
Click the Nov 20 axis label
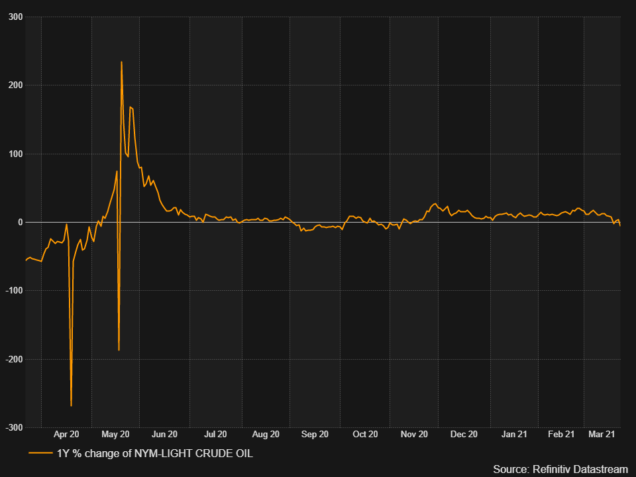[414, 434]
